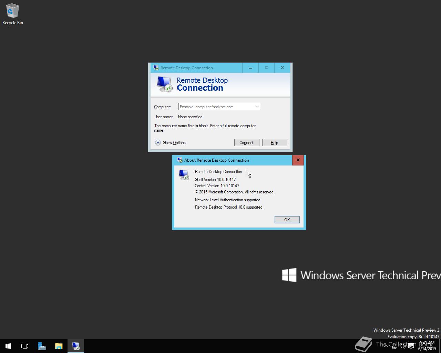Click into the Computer name text field

216,107
